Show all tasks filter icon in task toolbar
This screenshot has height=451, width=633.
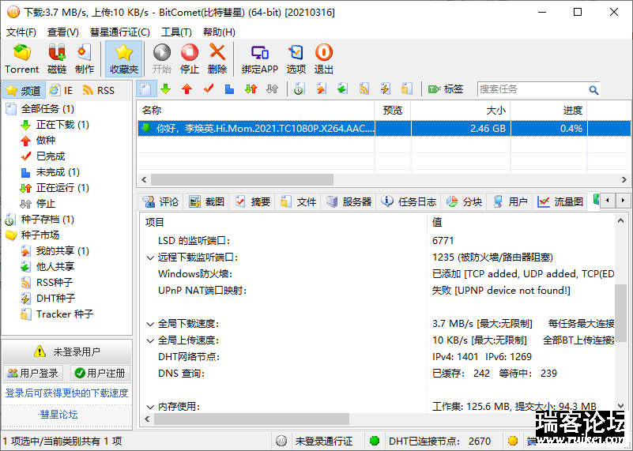[x=146, y=88]
